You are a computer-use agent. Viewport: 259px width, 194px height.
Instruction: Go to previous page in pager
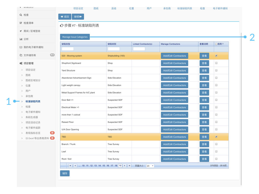[75, 166]
